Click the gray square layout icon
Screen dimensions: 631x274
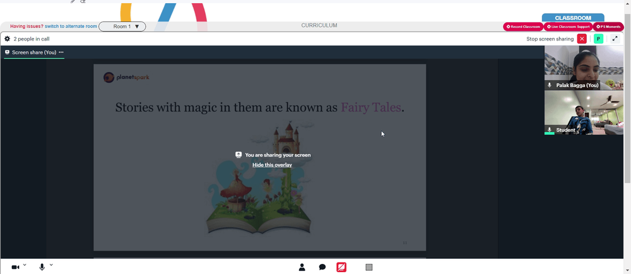[369, 267]
